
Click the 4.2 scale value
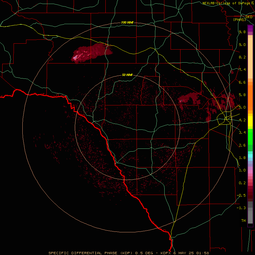[242, 120]
